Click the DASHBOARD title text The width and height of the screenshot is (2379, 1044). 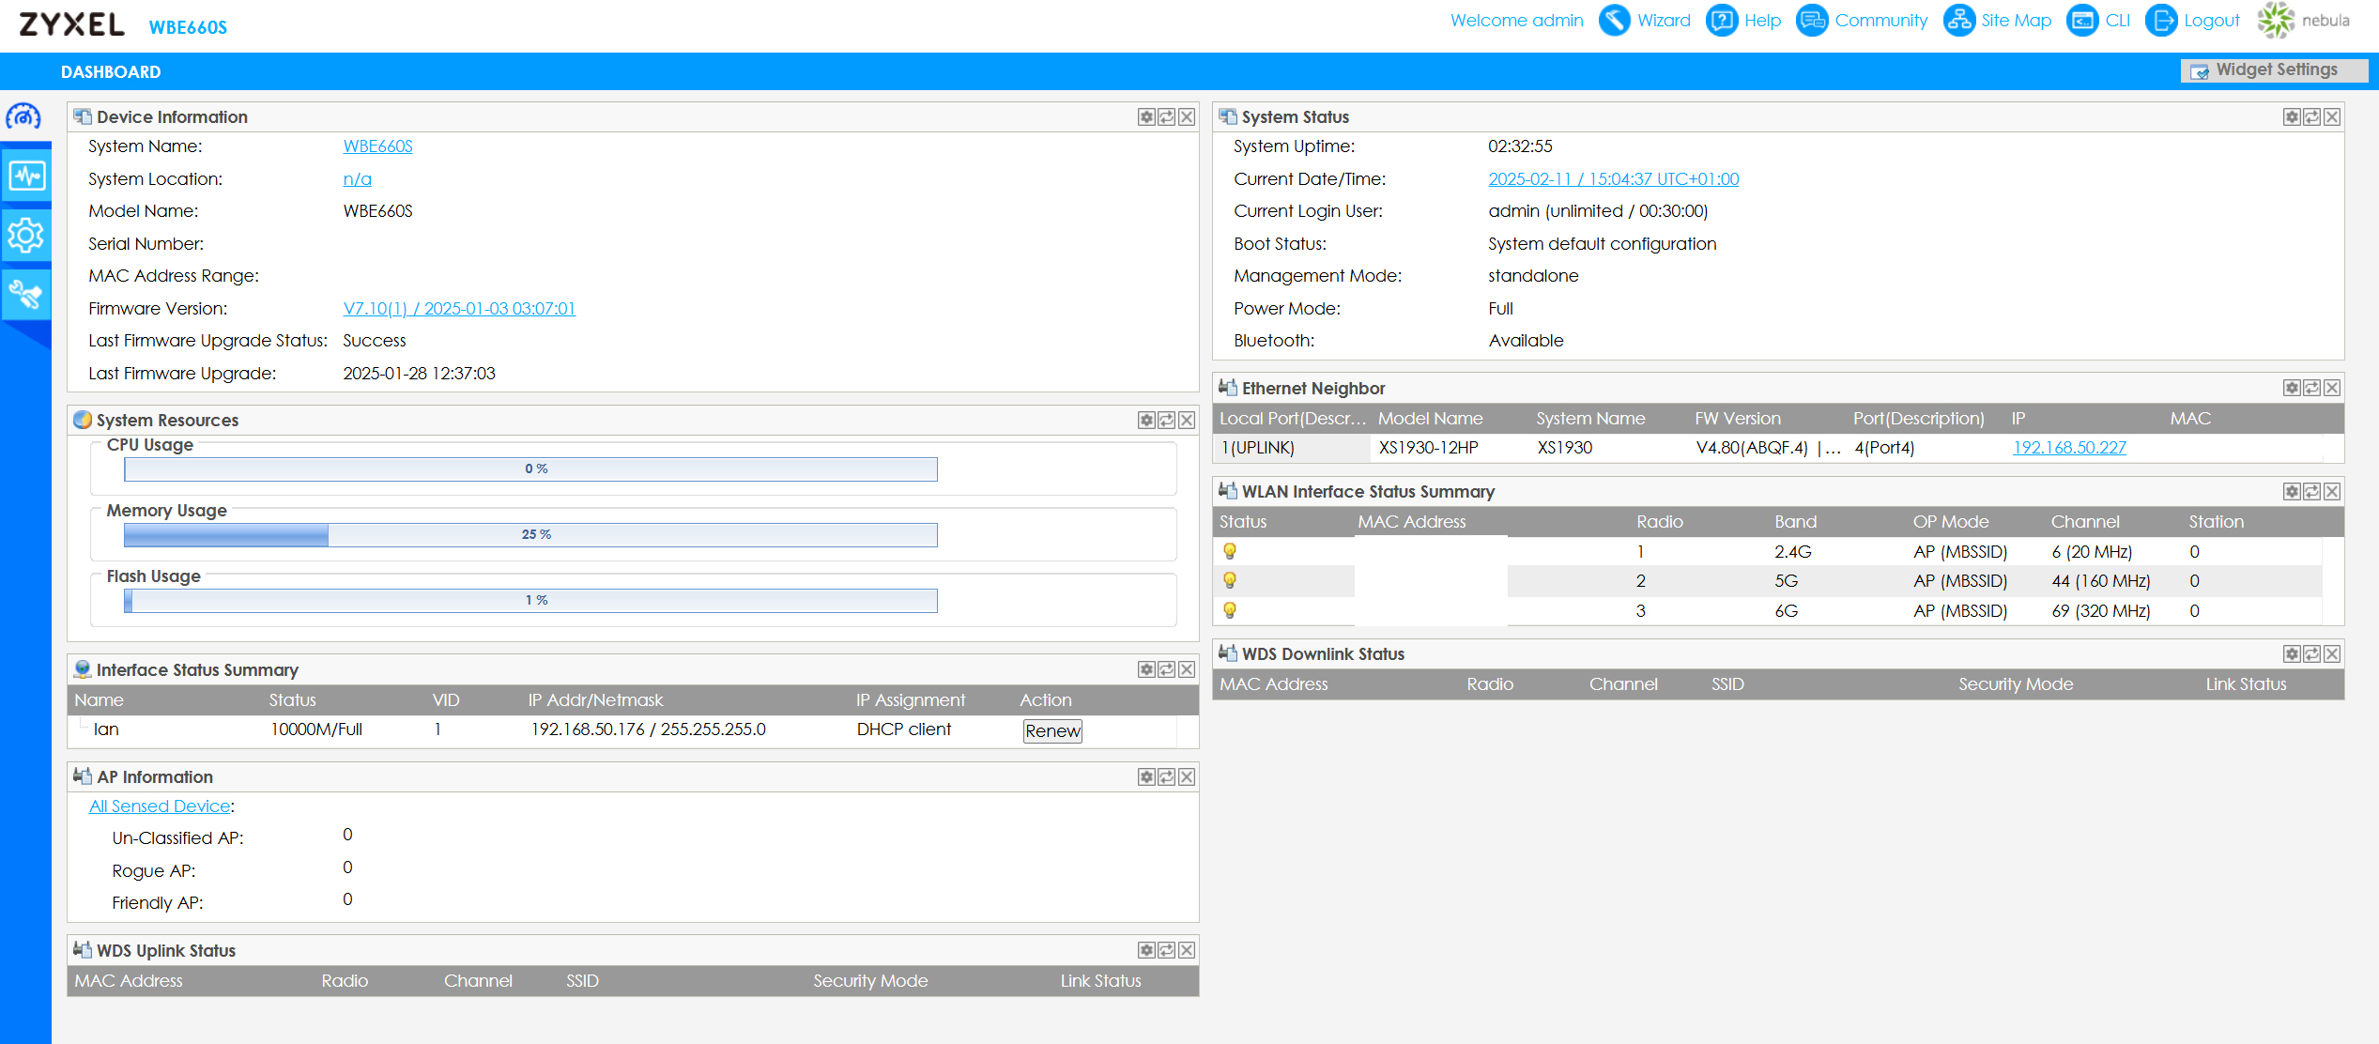tap(111, 72)
